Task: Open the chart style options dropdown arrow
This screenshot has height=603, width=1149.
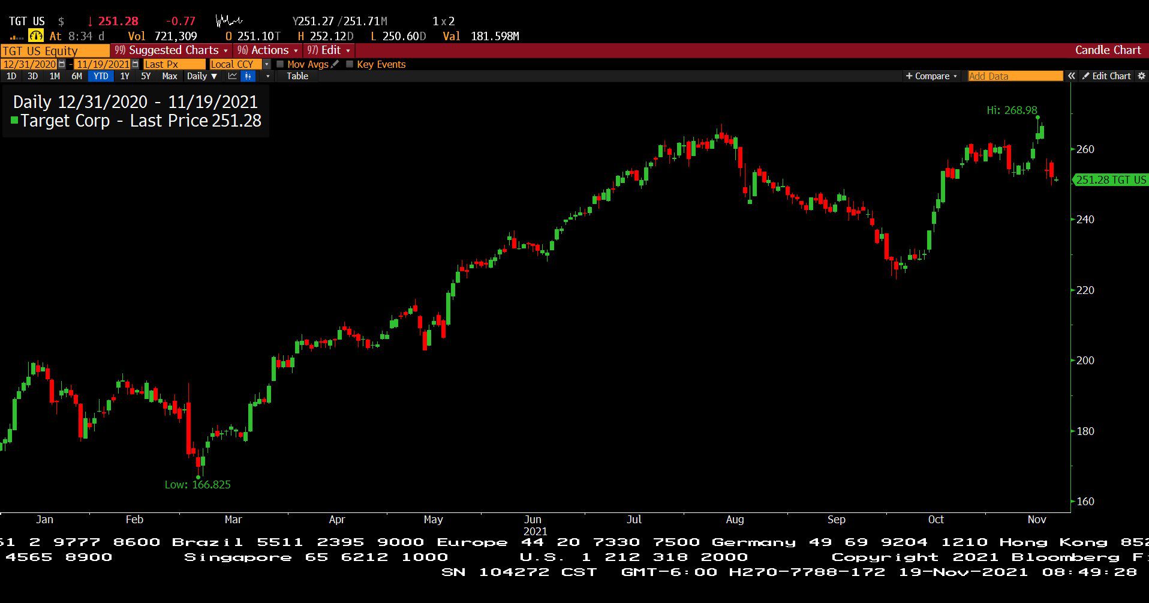Action: (267, 76)
